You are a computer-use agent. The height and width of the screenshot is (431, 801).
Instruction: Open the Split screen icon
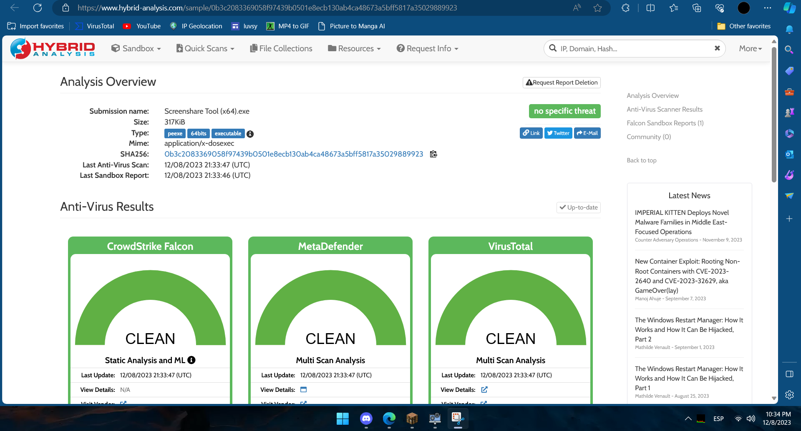[x=650, y=8]
